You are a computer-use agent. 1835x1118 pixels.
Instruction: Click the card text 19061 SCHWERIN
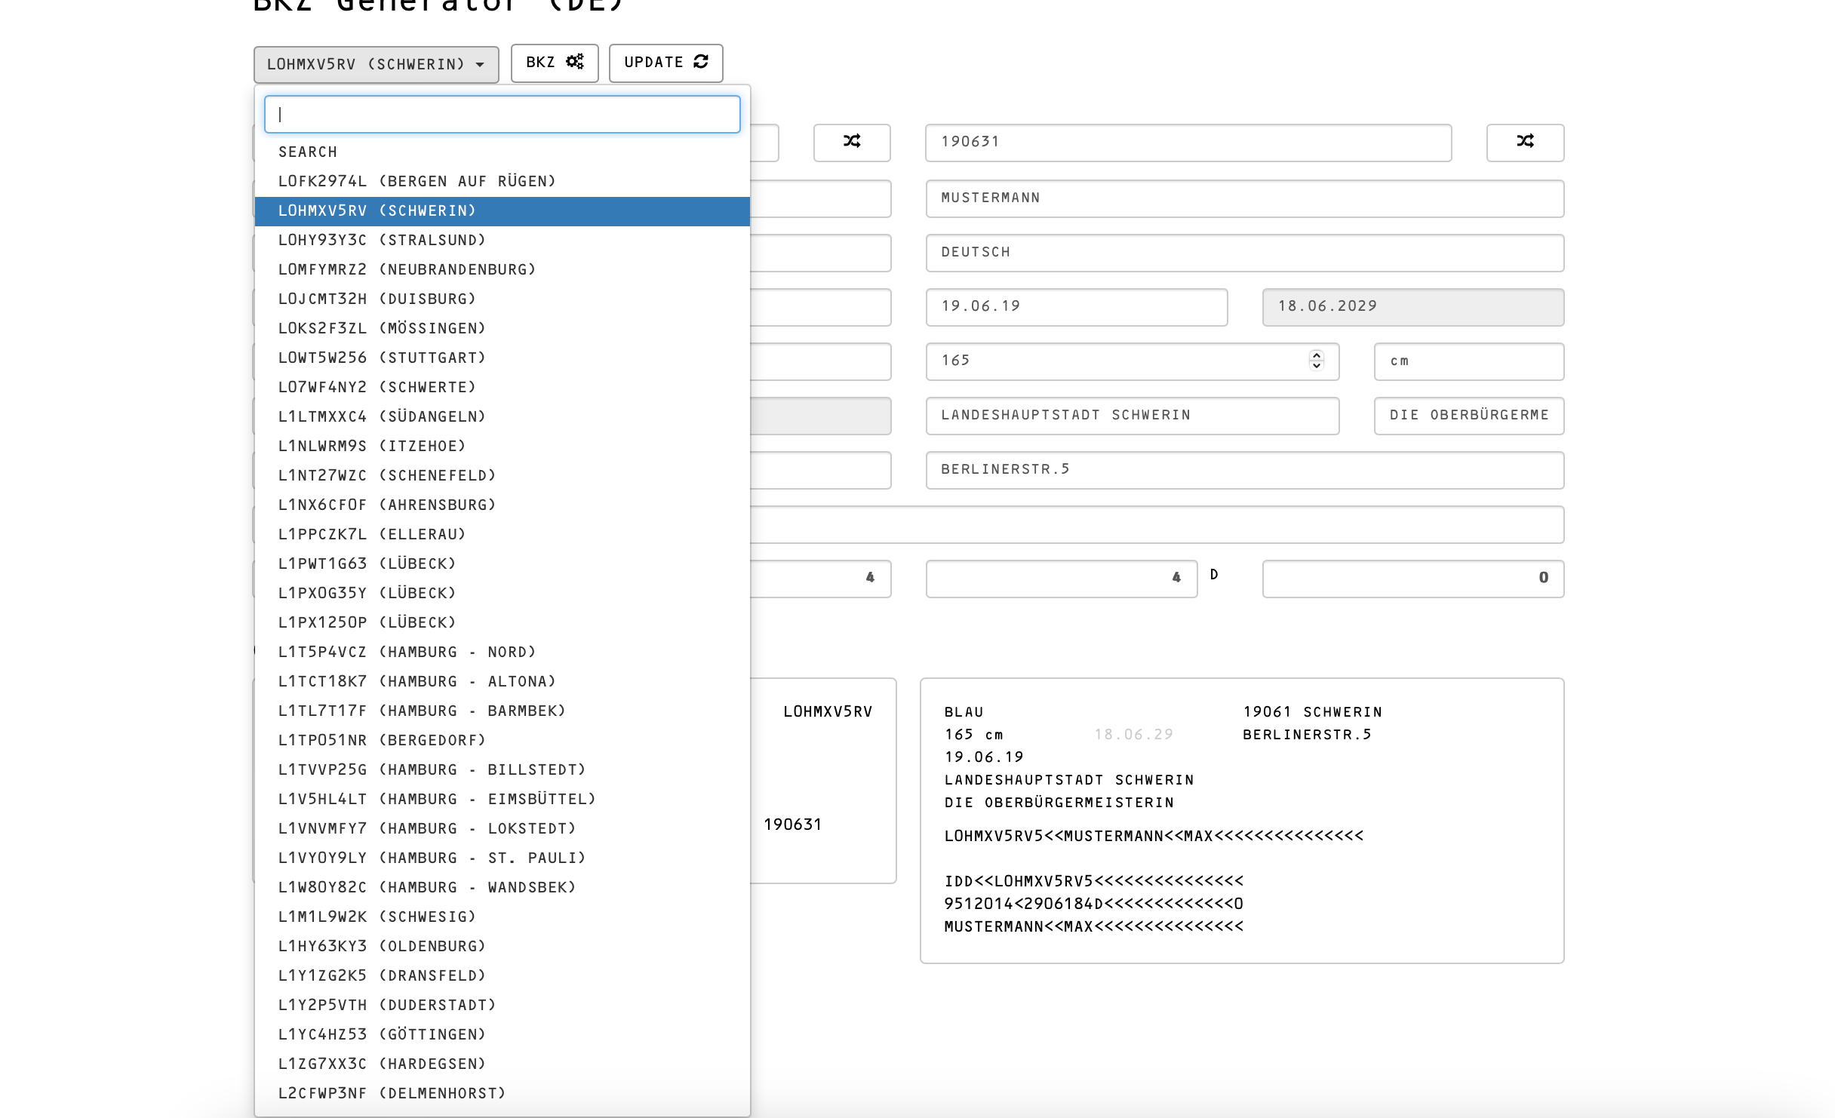[x=1313, y=712]
